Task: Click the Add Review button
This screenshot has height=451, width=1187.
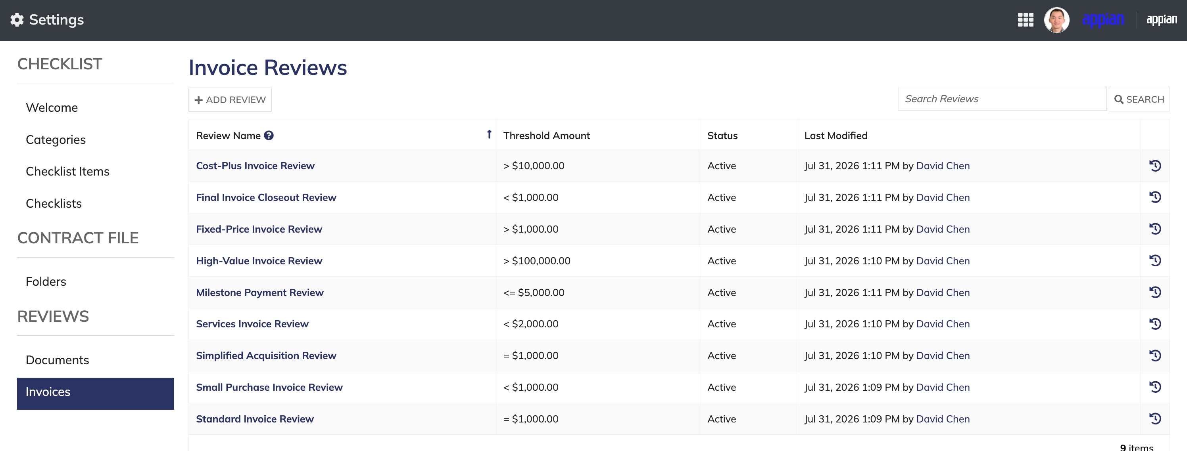Action: click(230, 100)
